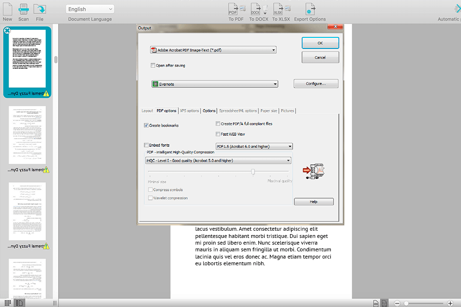Enable Embed fonts
Image resolution: width=461 pixels, height=307 pixels.
[x=146, y=146]
